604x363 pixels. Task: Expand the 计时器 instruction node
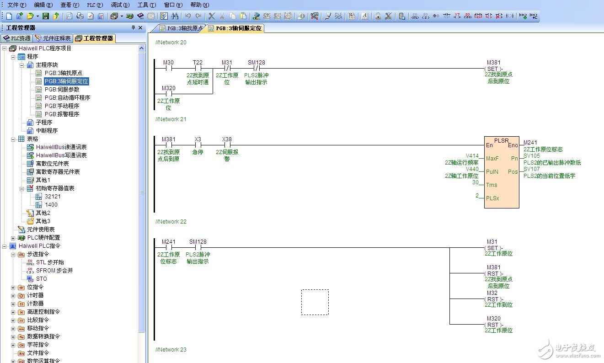tap(13, 295)
